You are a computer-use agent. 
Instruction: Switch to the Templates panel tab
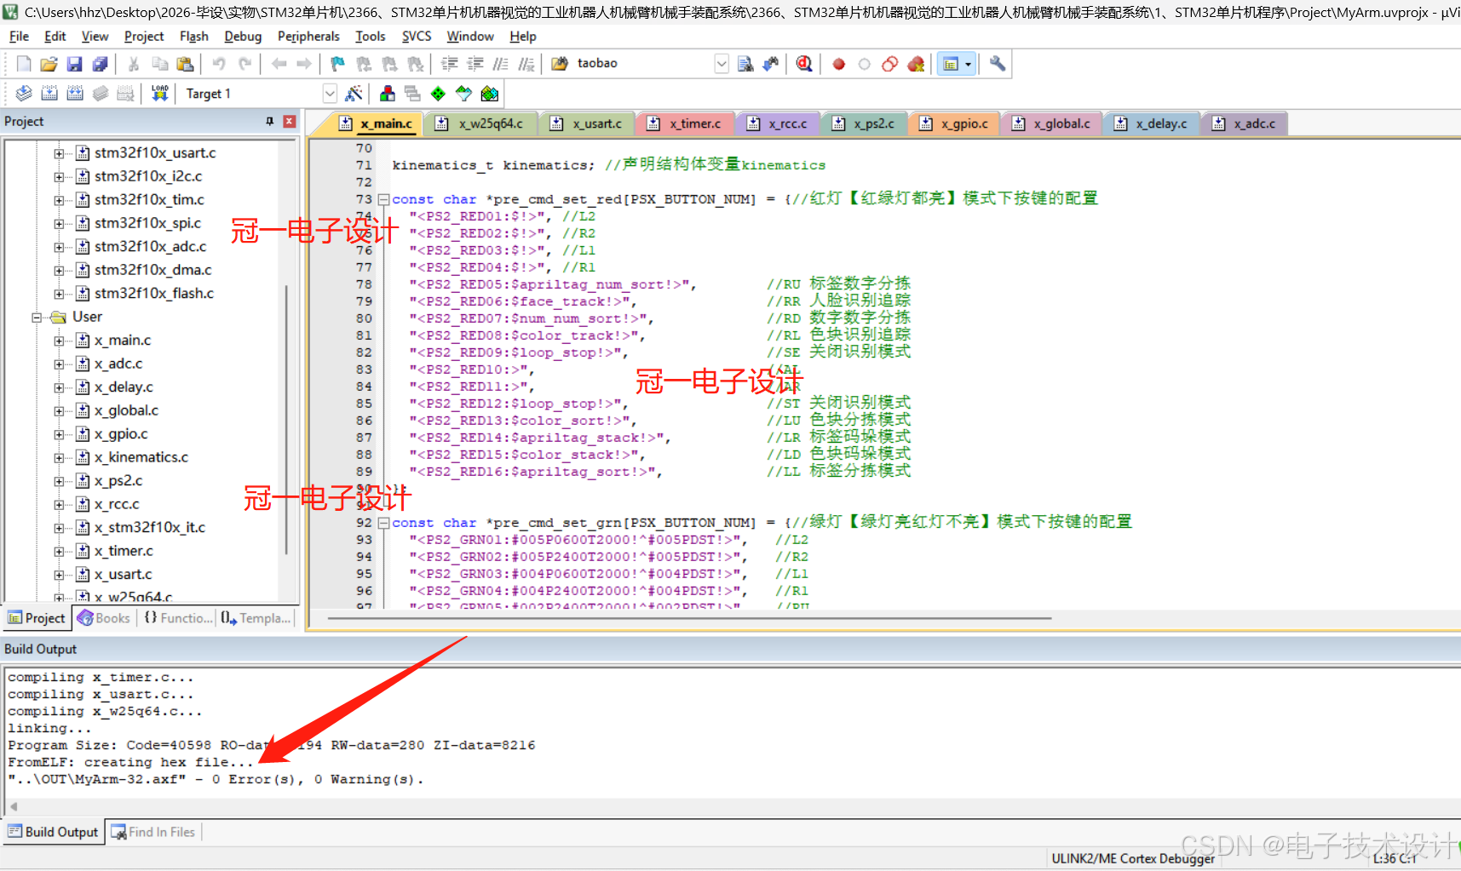coord(256,618)
